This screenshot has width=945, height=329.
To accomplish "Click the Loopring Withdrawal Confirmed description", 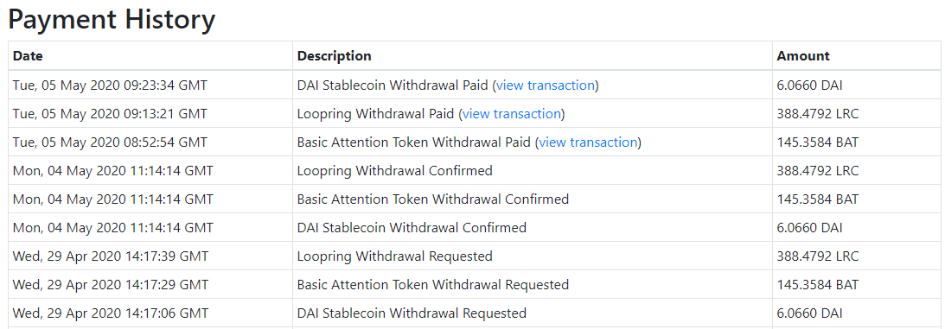I will (x=395, y=171).
